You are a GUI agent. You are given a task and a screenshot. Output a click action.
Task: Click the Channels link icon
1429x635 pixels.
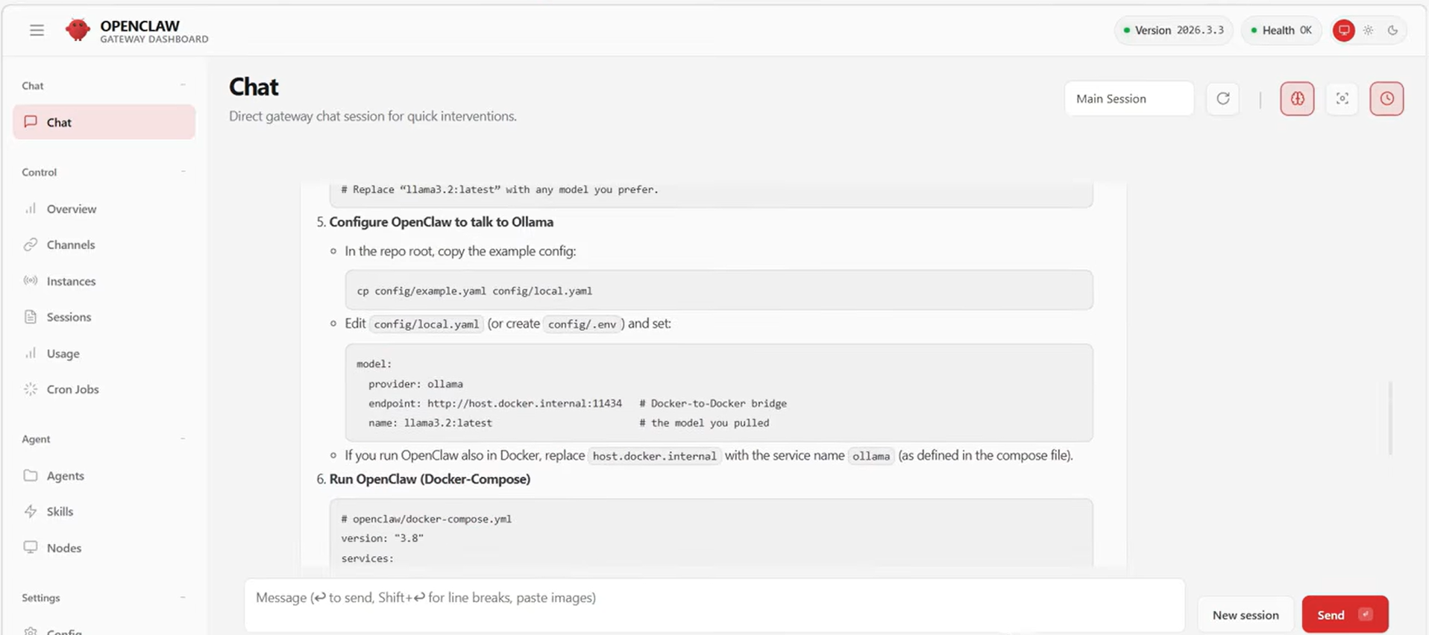[31, 244]
